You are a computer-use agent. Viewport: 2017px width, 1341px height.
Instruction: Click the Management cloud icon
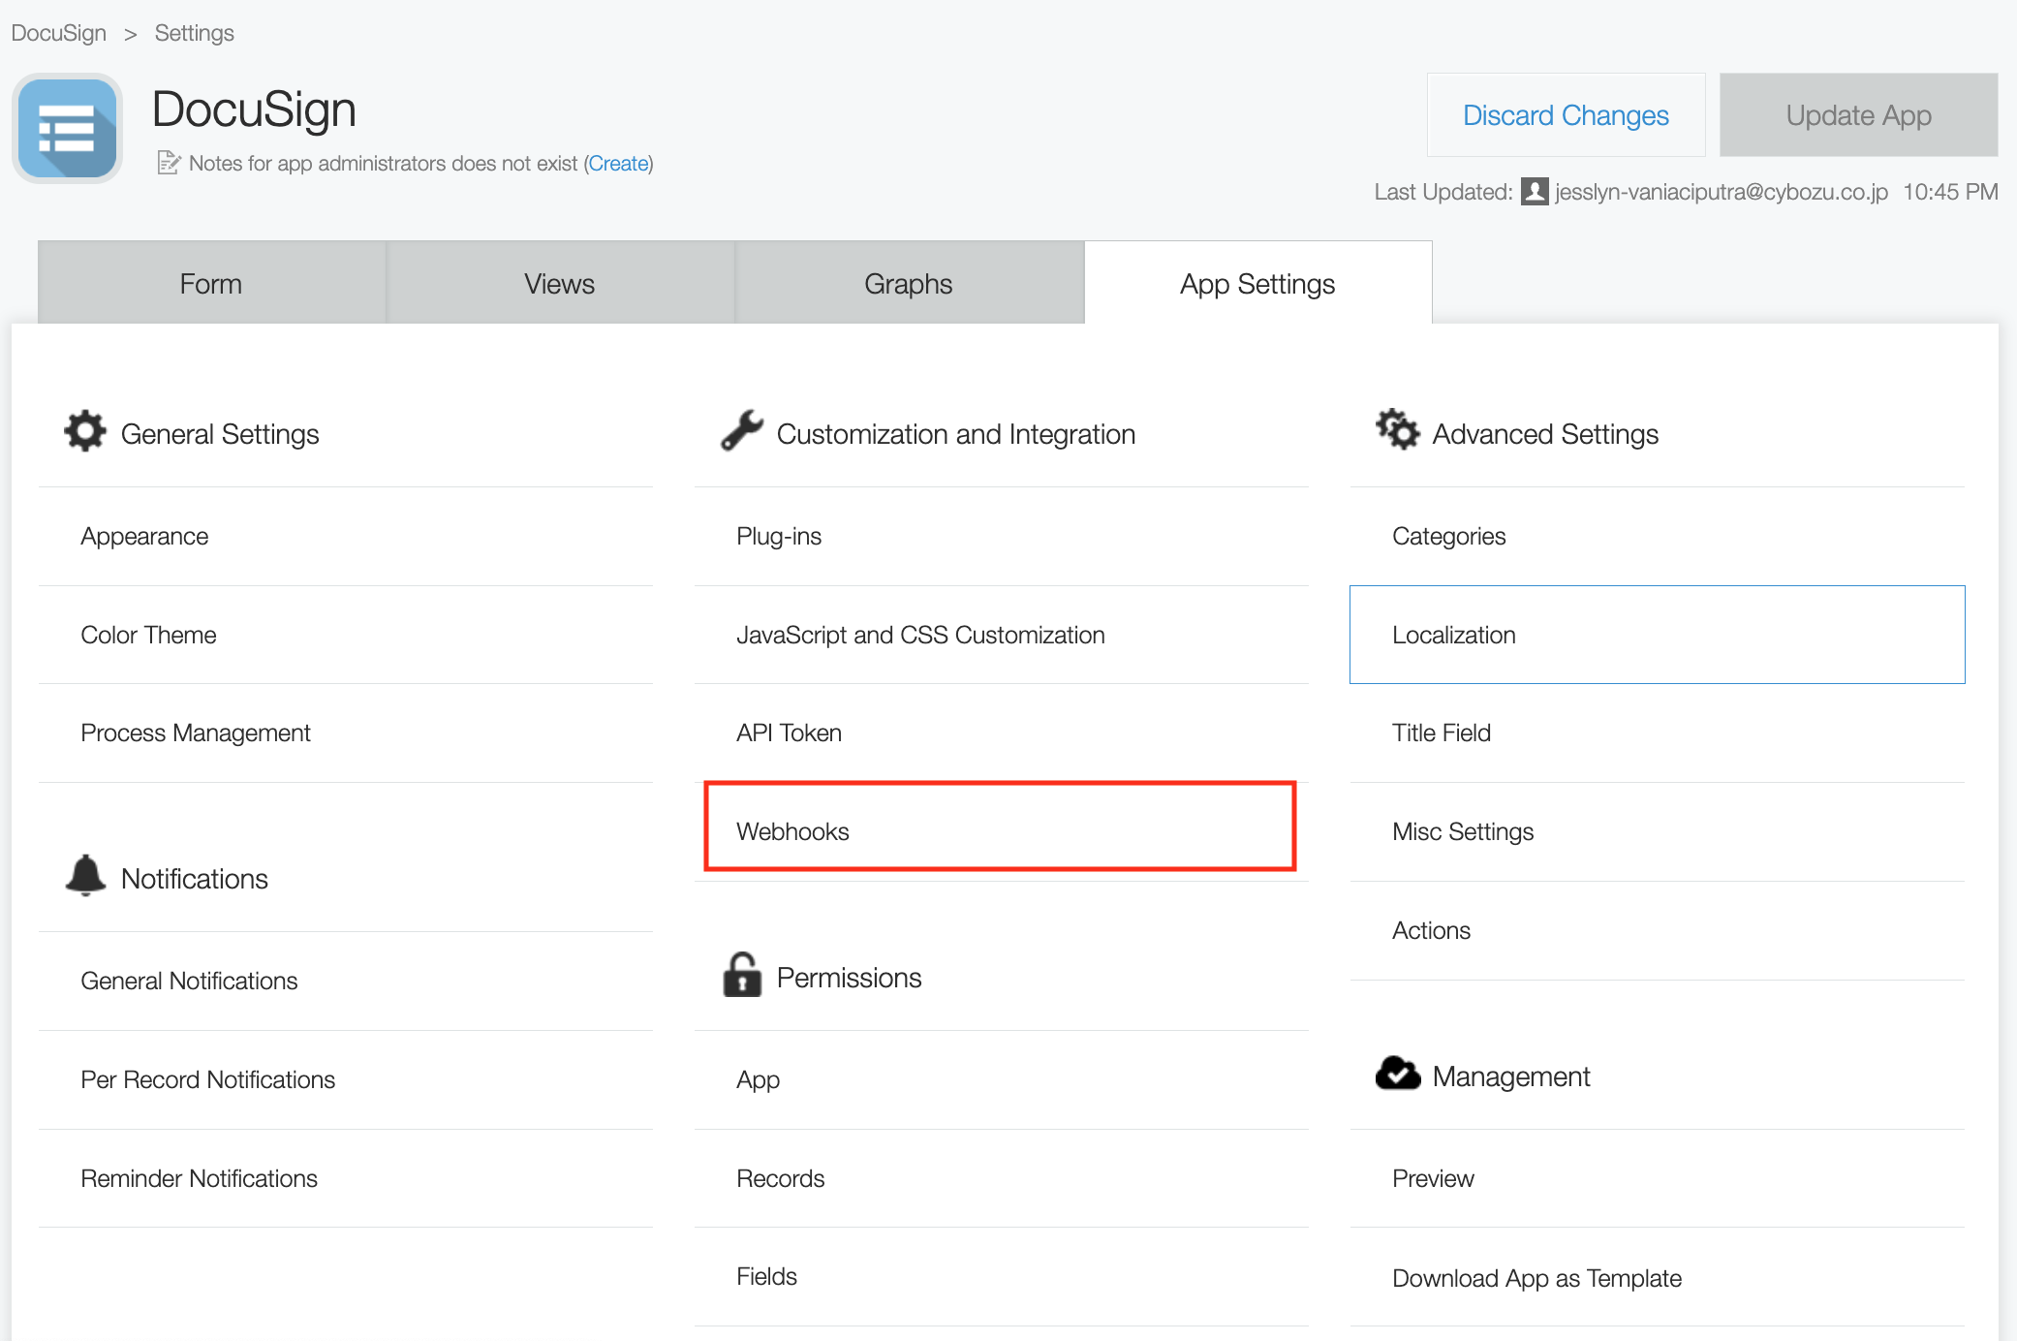pos(1397,1074)
